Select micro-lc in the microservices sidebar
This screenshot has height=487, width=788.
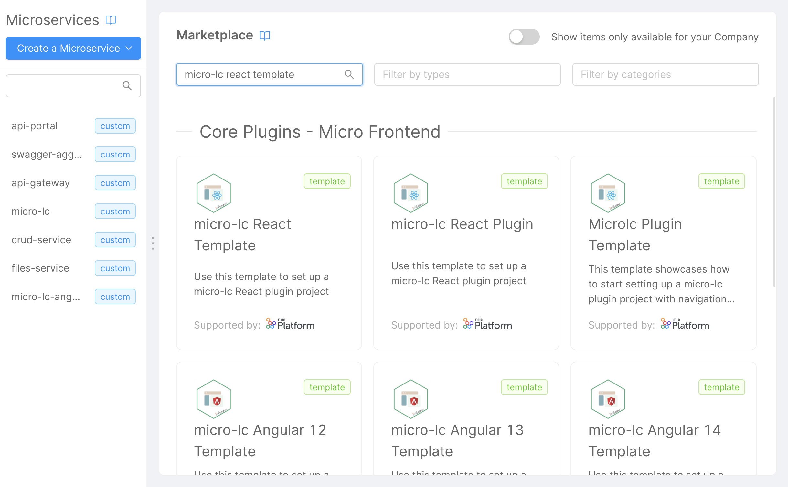click(x=31, y=211)
